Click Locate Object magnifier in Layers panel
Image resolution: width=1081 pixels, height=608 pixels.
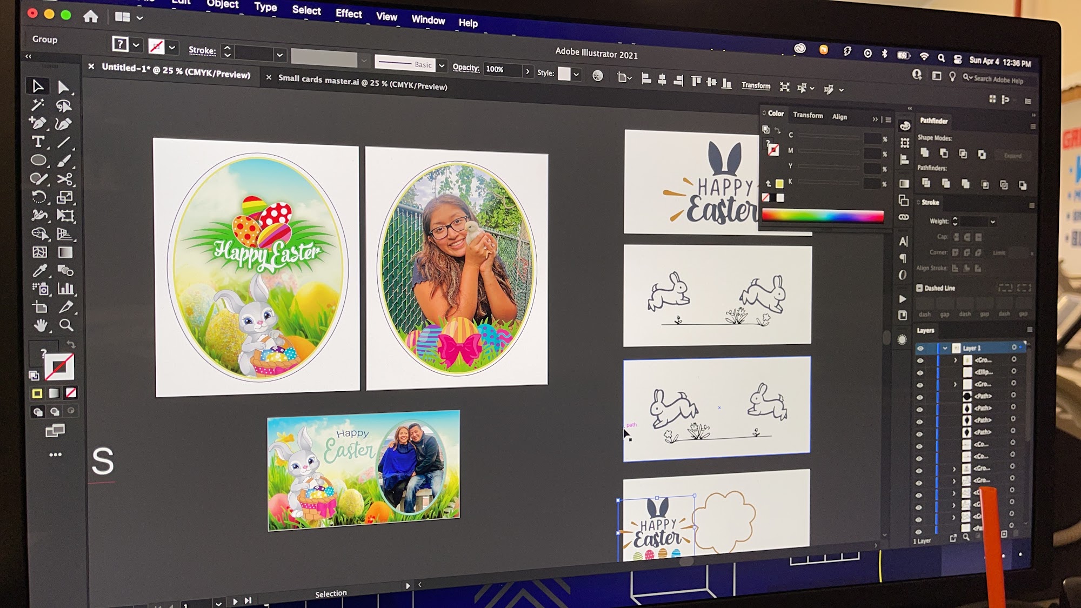[966, 538]
